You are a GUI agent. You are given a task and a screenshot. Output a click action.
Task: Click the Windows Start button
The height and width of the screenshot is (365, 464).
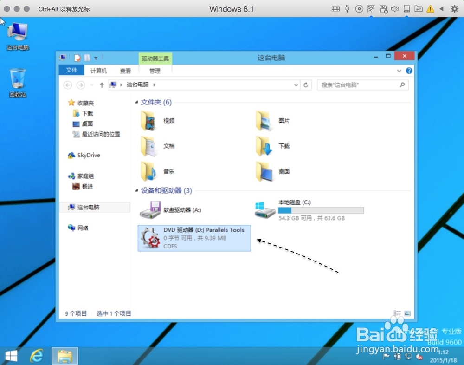point(11,356)
